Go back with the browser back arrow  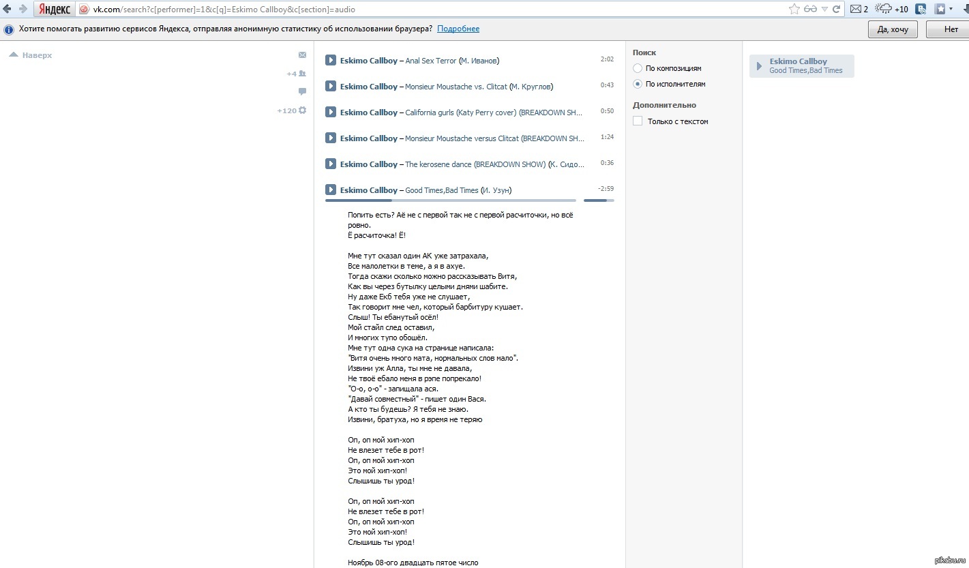coord(8,10)
